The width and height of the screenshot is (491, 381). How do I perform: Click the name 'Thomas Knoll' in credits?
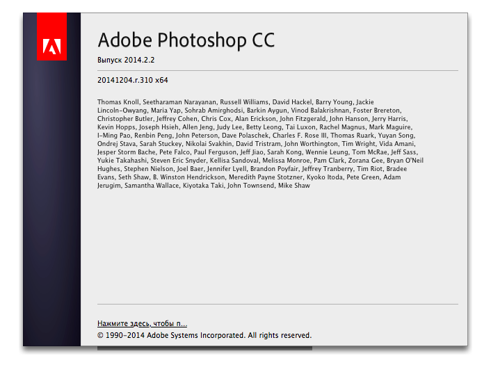click(x=118, y=102)
